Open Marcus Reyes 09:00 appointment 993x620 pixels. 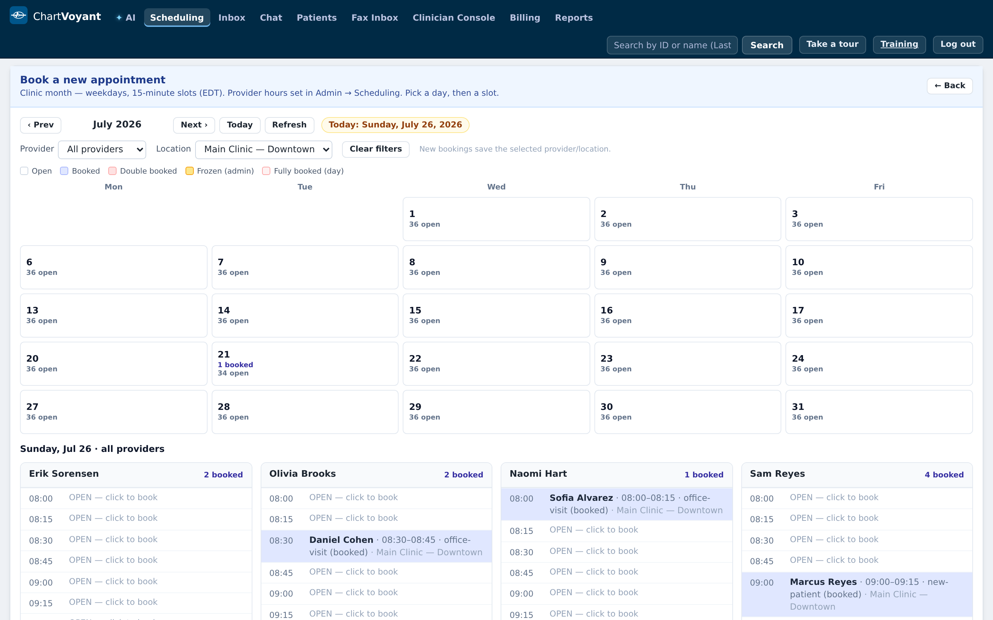pos(857,595)
